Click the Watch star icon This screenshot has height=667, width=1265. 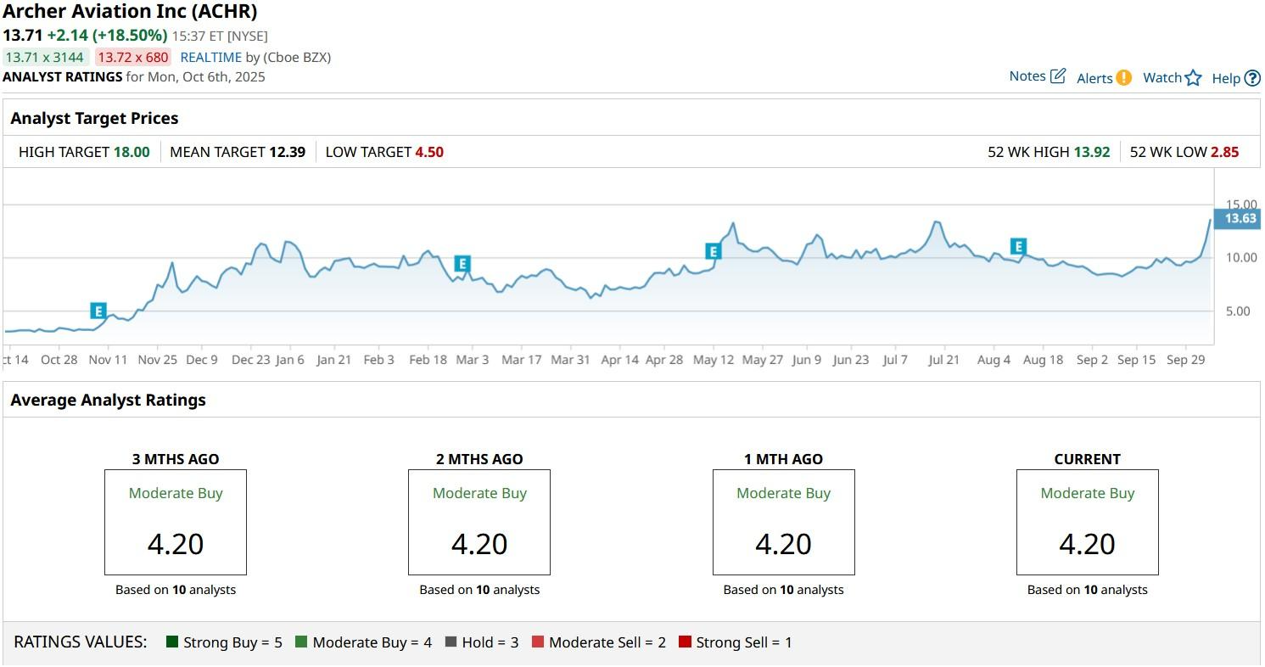[1193, 78]
